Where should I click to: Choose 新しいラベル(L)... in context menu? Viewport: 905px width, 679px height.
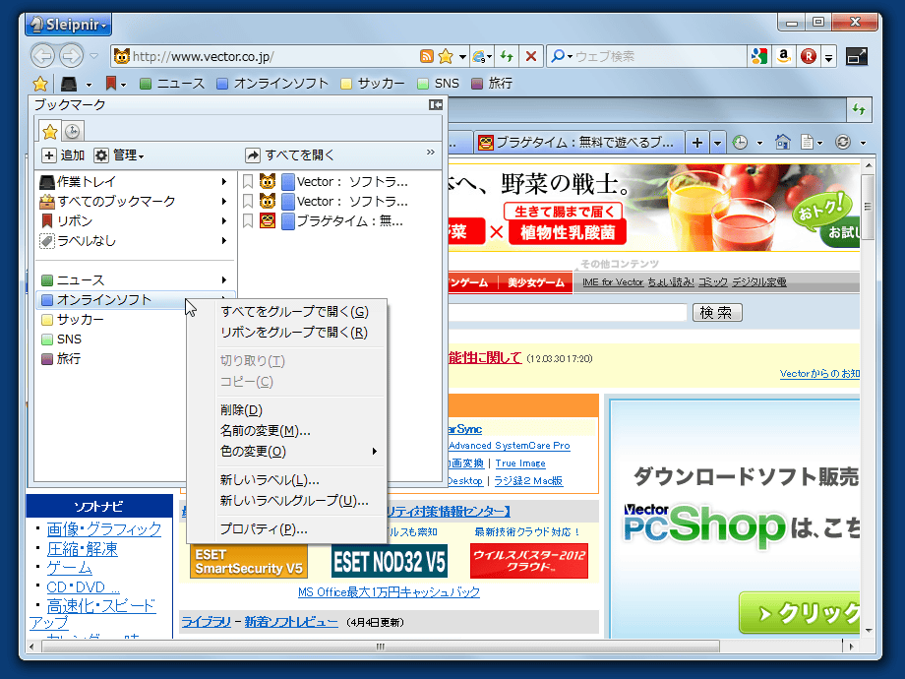point(270,480)
